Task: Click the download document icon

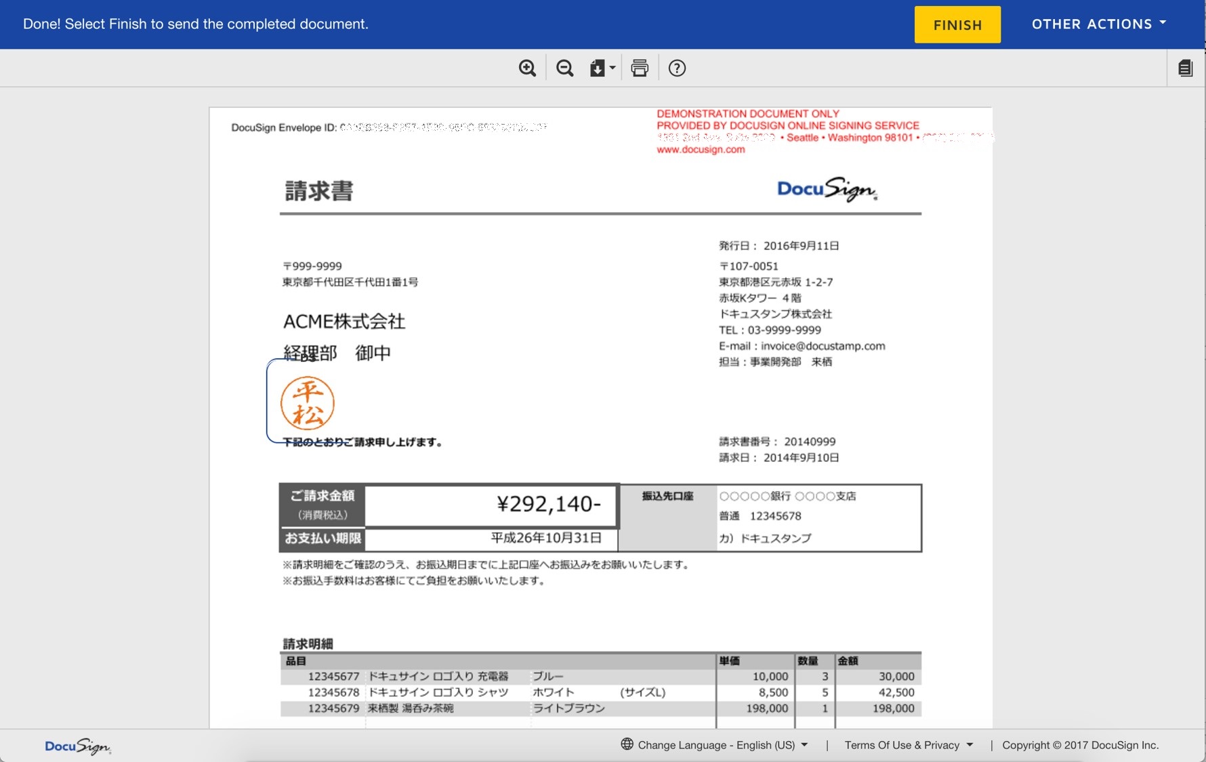Action: (597, 68)
